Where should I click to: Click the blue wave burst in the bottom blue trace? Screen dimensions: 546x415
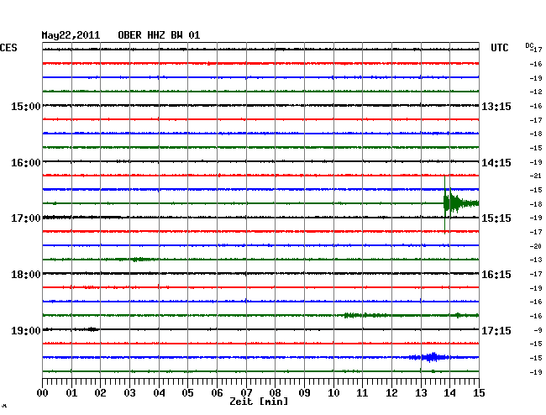pyautogui.click(x=432, y=357)
